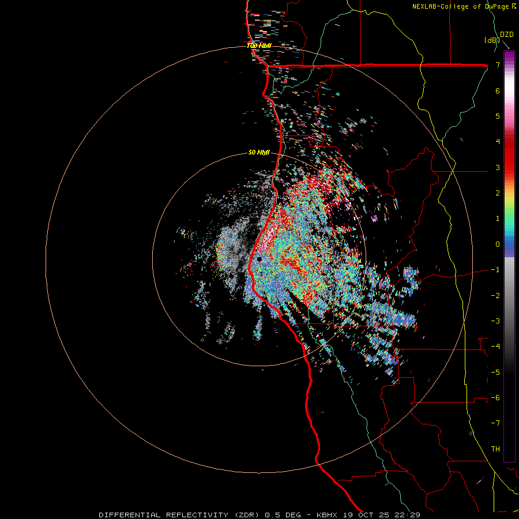Click the -2 tick label on the scale

[495, 296]
